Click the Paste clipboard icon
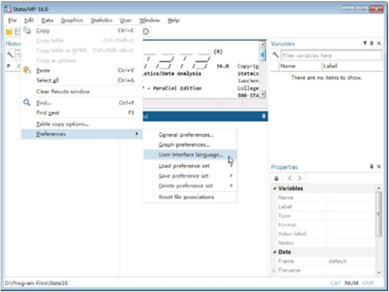Viewport: 389px width, 292px height. tap(27, 70)
